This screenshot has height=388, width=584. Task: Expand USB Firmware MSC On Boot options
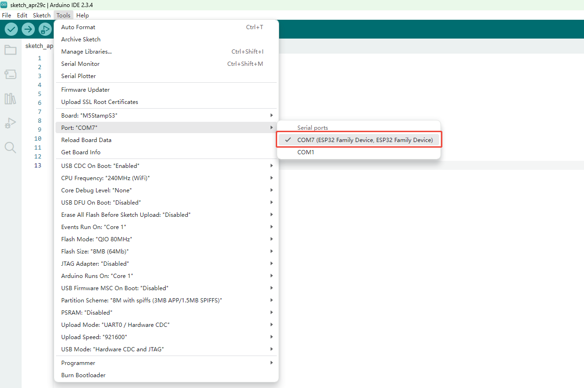[x=167, y=288]
